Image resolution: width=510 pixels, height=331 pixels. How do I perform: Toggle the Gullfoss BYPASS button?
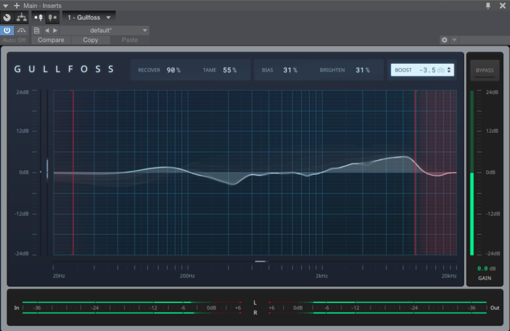[484, 70]
